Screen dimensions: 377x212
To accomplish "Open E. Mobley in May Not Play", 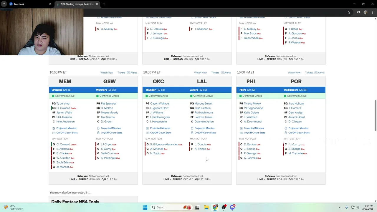I will click(250, 29).
